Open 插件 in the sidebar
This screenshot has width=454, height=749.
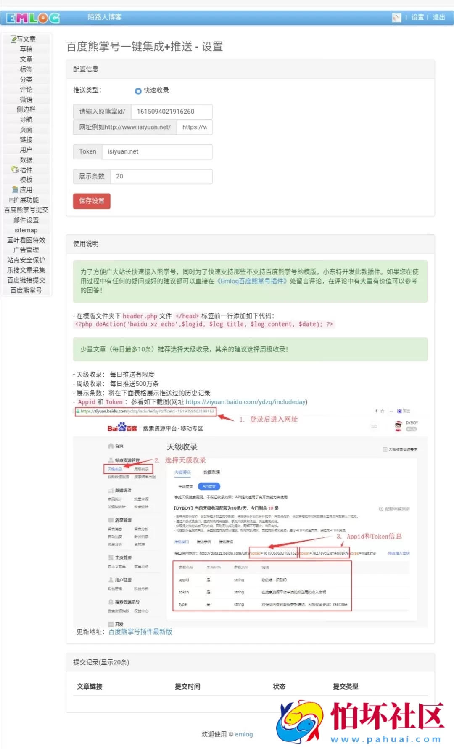pyautogui.click(x=26, y=170)
